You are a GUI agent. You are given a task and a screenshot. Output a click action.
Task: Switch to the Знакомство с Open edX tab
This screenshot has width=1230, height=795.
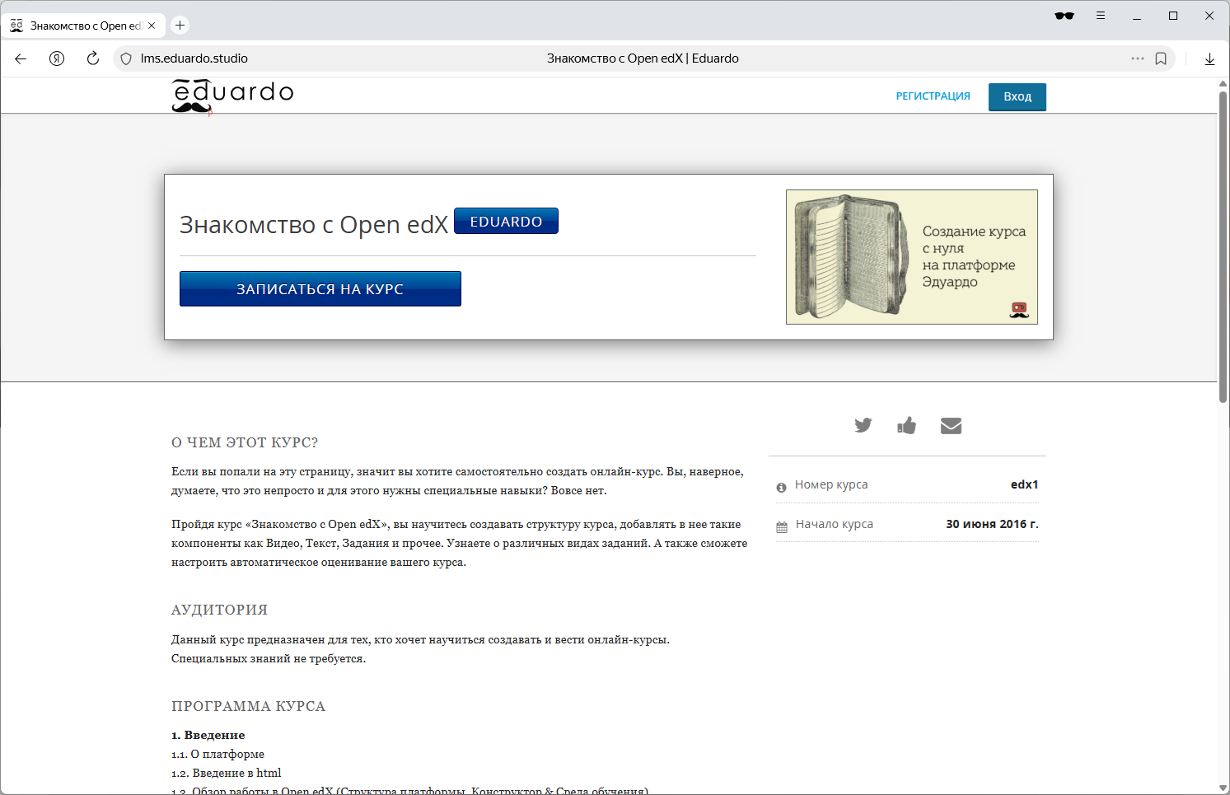[x=82, y=25]
